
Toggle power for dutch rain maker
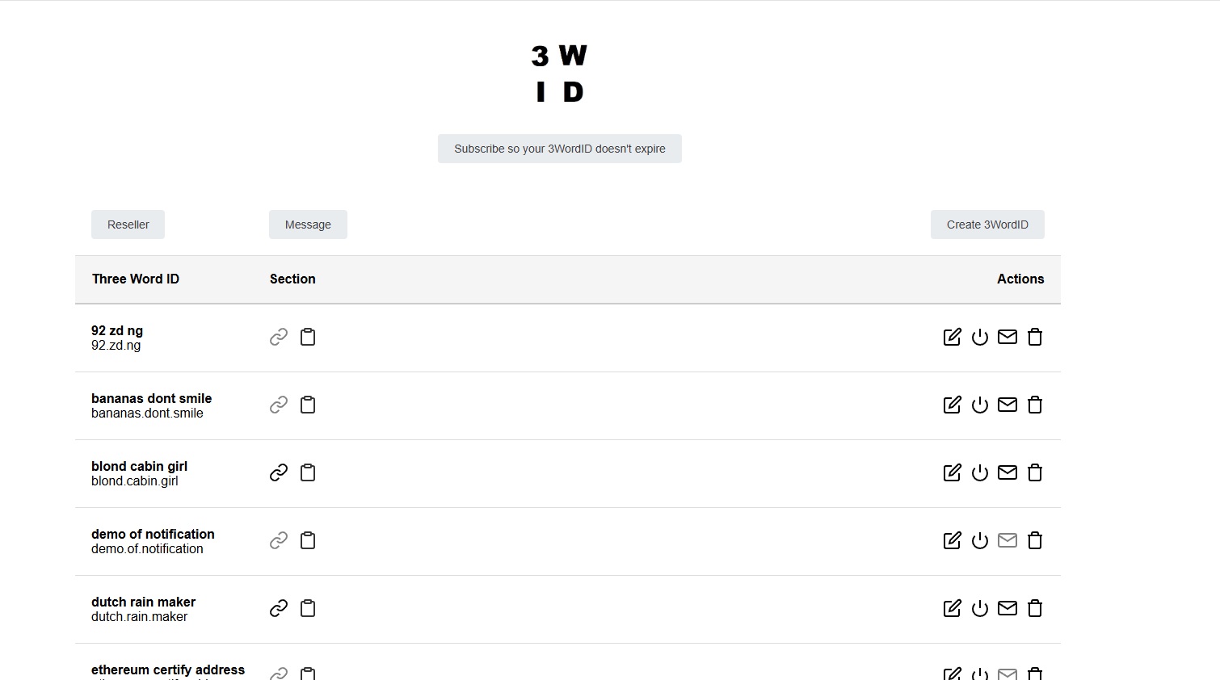pos(980,608)
